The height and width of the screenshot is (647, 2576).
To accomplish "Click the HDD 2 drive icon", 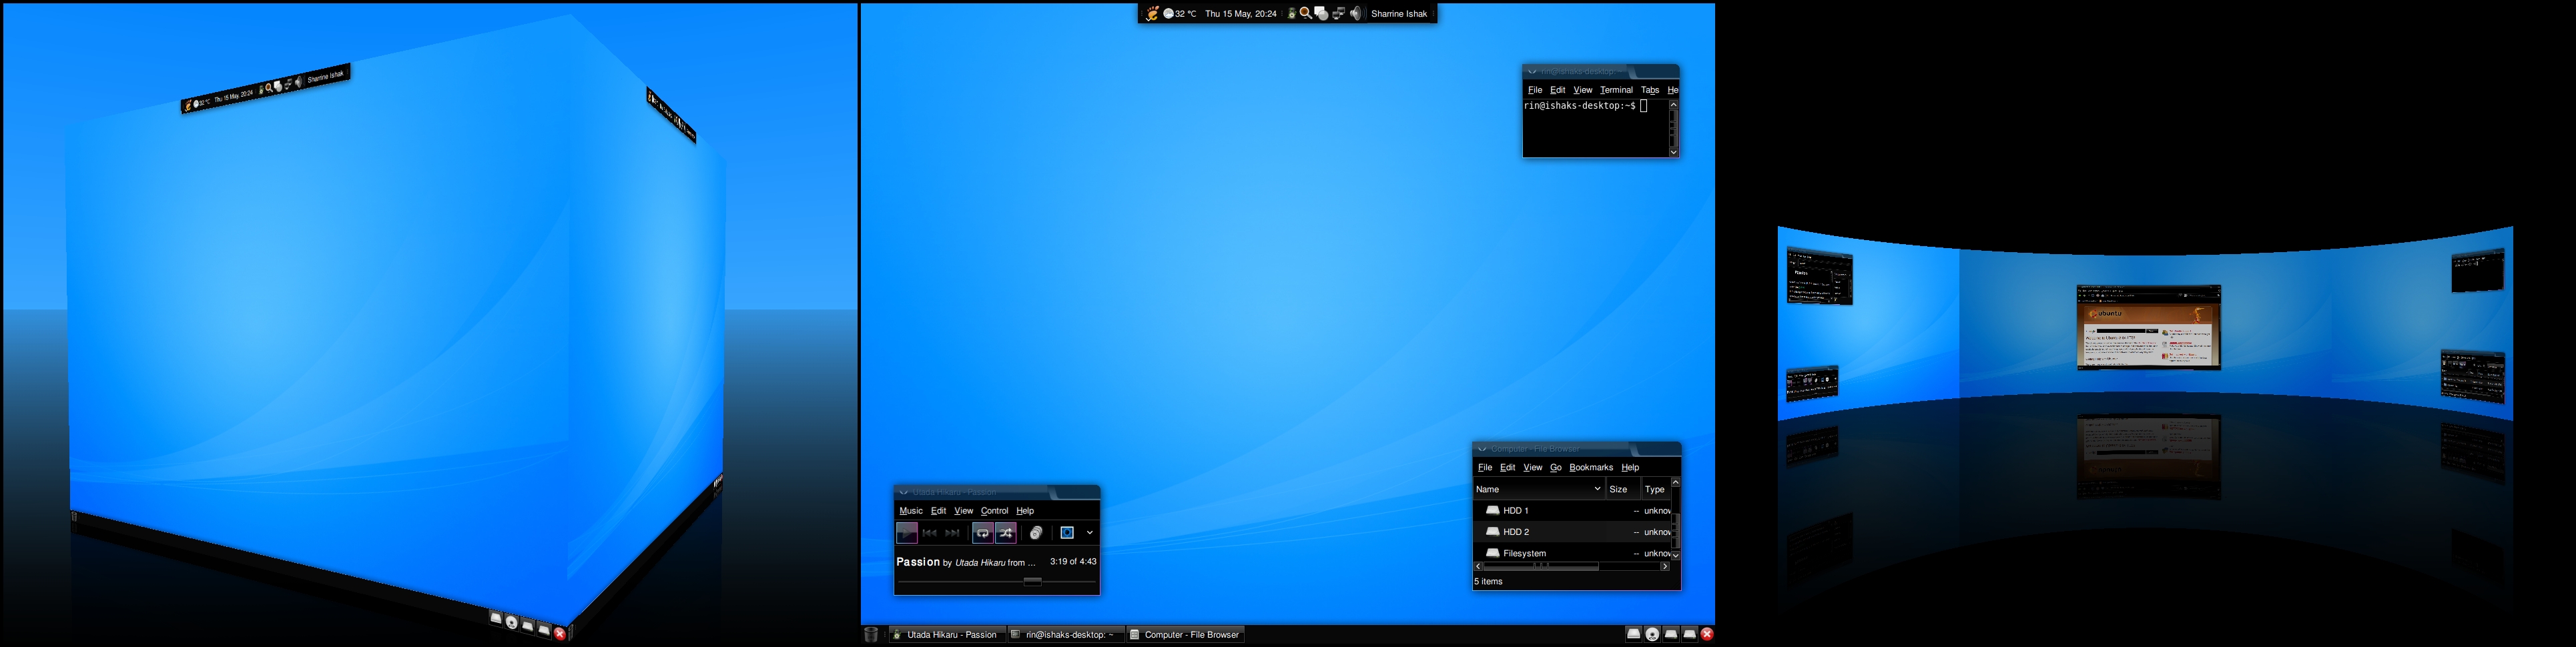I will (x=1492, y=532).
